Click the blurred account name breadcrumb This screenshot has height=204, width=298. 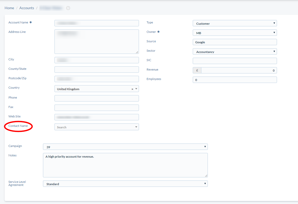[51, 8]
